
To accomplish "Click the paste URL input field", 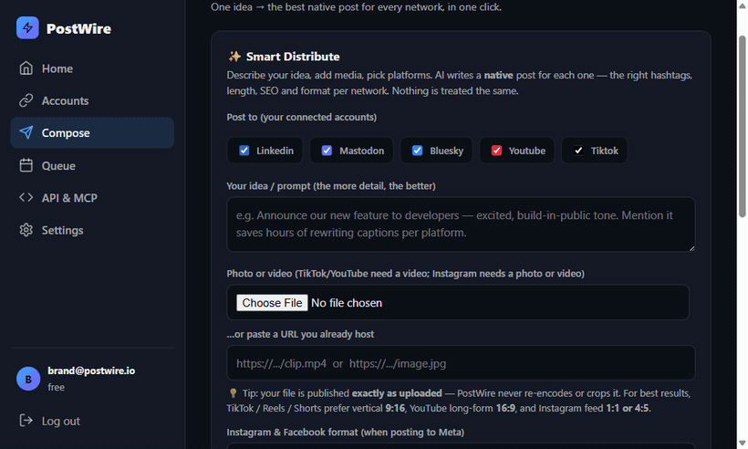I will (x=461, y=363).
